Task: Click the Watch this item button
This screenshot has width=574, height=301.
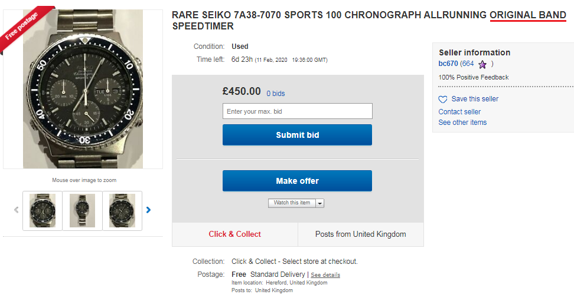Action: tap(292, 203)
